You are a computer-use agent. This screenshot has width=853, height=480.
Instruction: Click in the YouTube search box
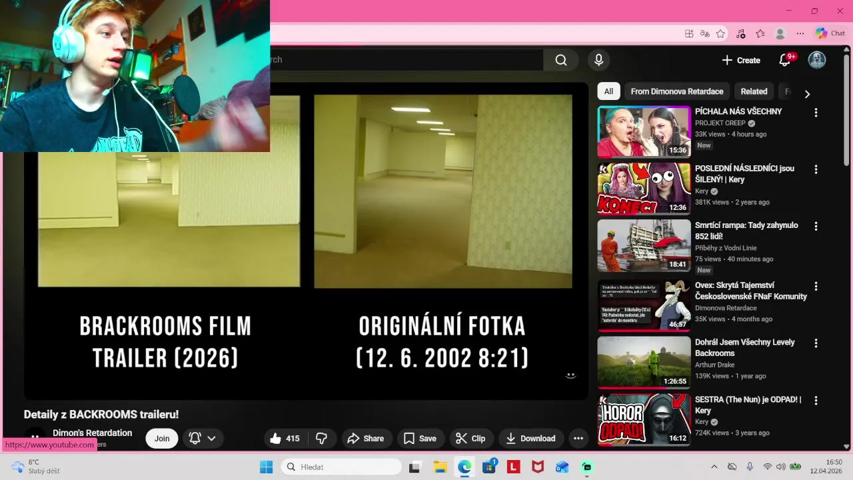pyautogui.click(x=407, y=60)
